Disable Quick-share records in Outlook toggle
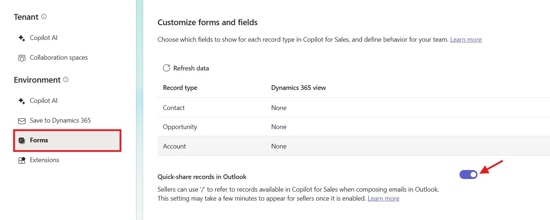 [468, 174]
